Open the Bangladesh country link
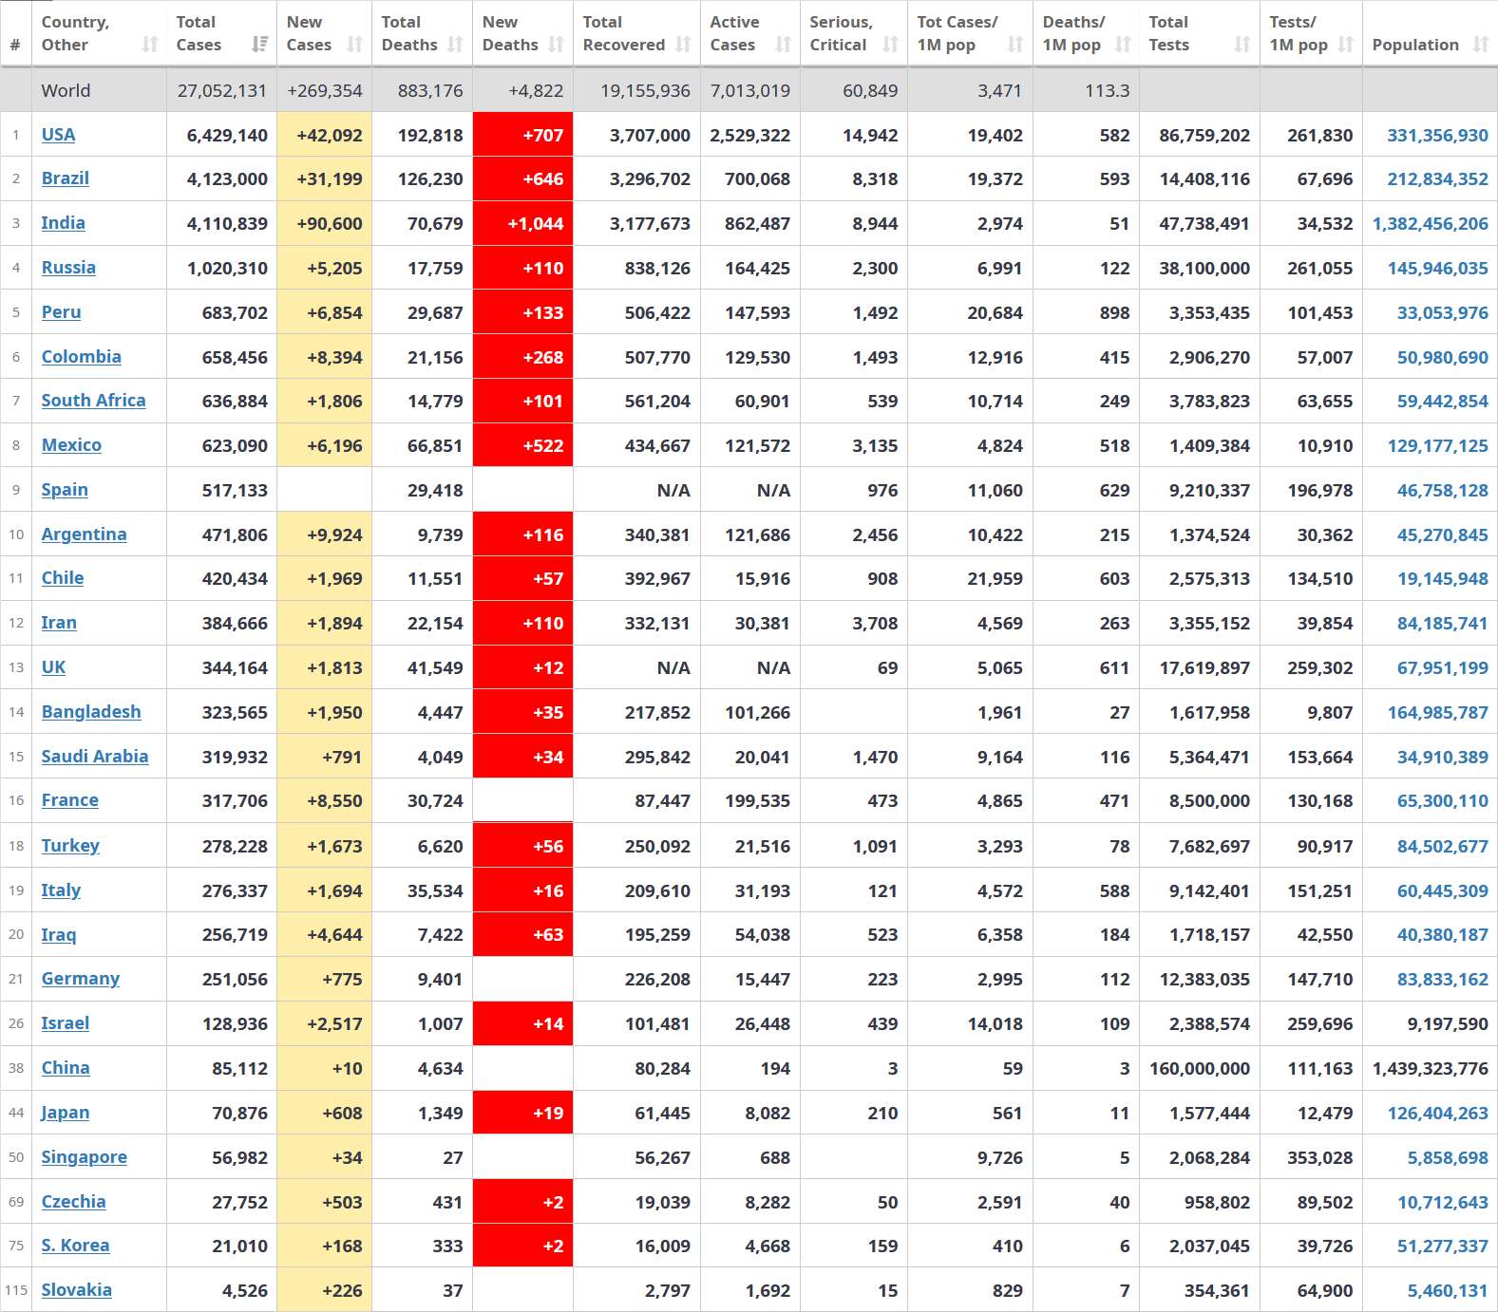 tap(90, 712)
